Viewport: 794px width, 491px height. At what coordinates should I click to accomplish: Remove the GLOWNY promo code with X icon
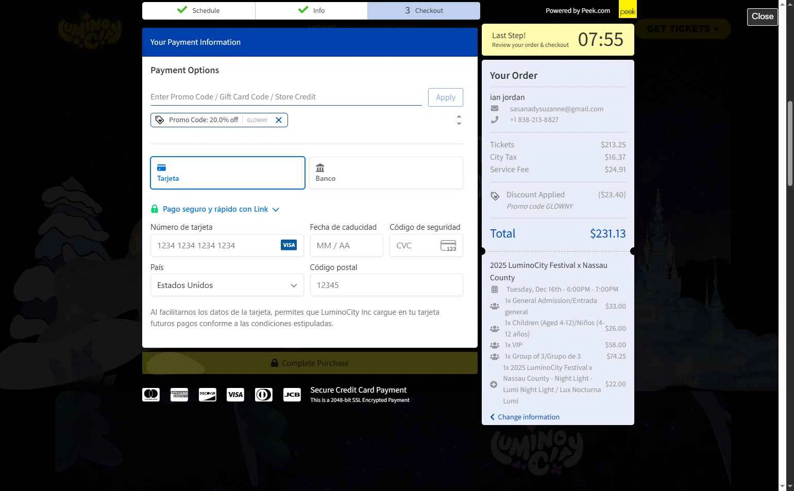pos(279,120)
